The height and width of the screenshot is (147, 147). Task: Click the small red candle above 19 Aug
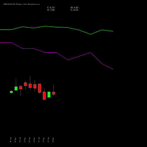click(54, 93)
